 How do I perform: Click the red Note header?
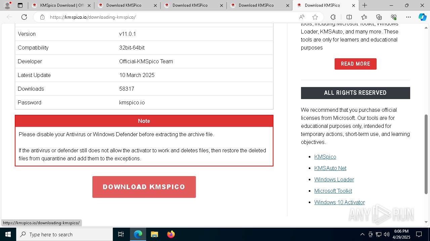coord(144,121)
